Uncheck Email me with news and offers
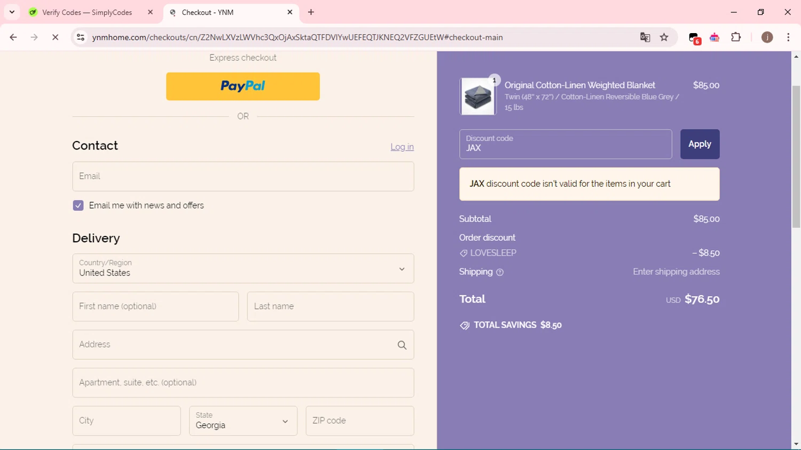Screen dimensions: 801x450 point(78,206)
